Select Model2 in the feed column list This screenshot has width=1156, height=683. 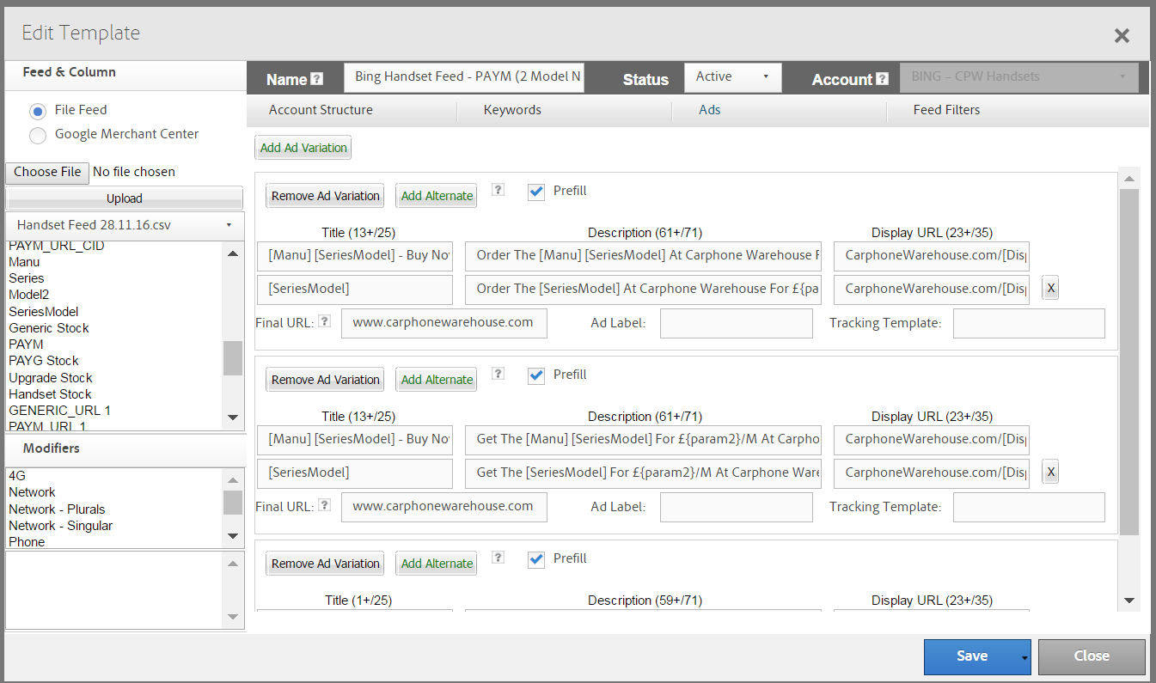[x=29, y=295]
